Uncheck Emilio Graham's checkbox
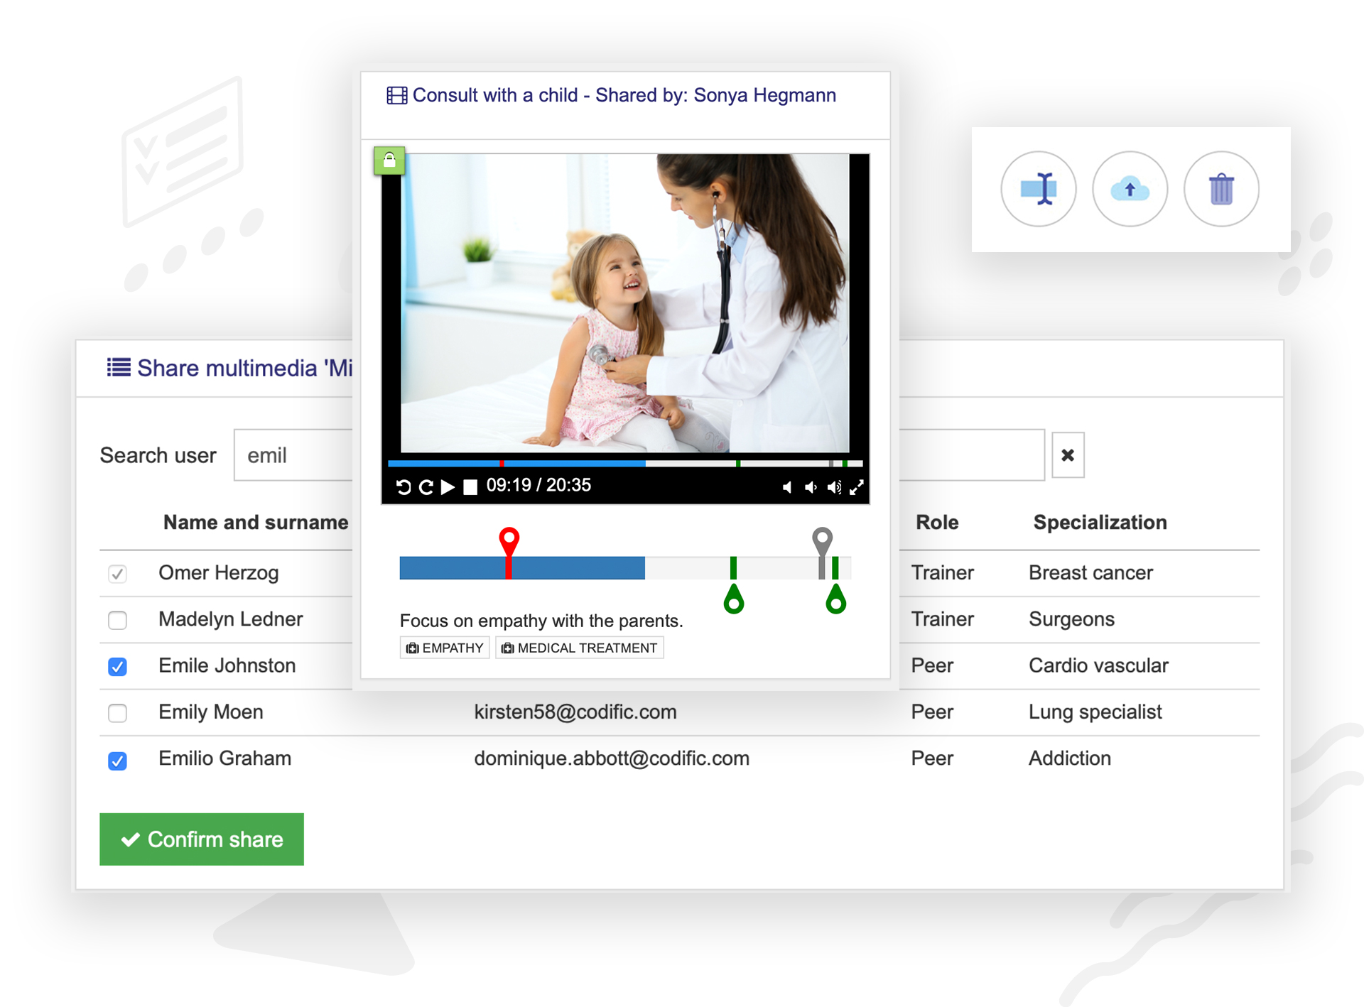1364x1007 pixels. (117, 760)
